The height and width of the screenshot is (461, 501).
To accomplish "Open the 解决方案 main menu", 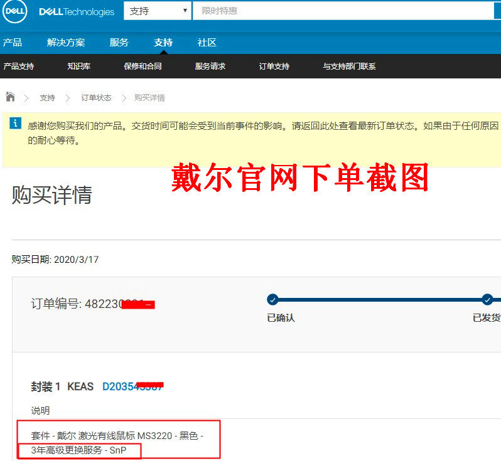I will pyautogui.click(x=66, y=42).
